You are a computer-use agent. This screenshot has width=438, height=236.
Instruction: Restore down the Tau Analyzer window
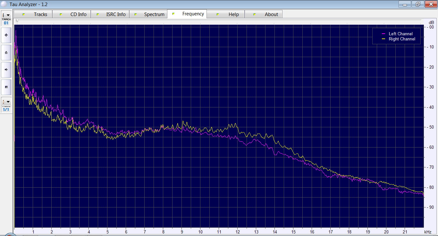(x=417, y=4)
